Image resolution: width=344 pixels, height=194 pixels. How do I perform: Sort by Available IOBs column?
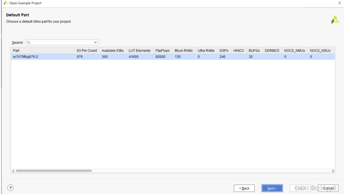[113, 51]
